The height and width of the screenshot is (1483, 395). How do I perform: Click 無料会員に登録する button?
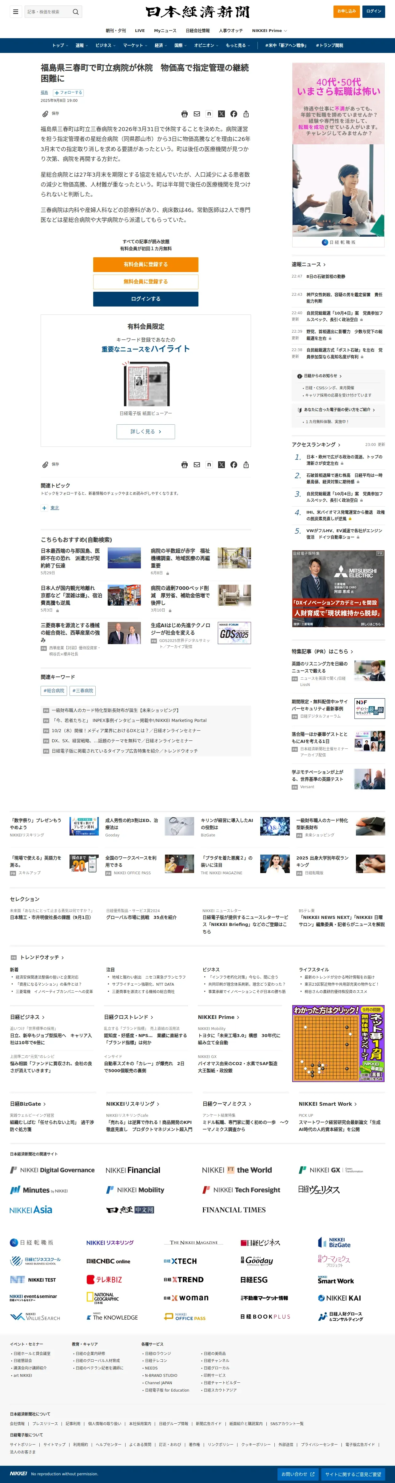[146, 282]
